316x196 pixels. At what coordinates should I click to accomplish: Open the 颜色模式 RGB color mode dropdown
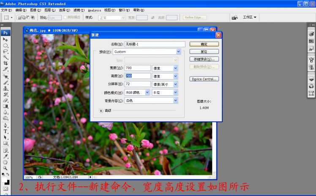click(147, 92)
